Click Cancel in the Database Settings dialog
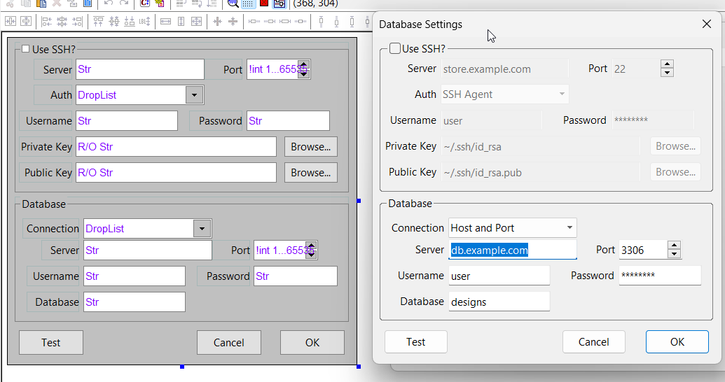Image resolution: width=725 pixels, height=382 pixels. (x=593, y=342)
